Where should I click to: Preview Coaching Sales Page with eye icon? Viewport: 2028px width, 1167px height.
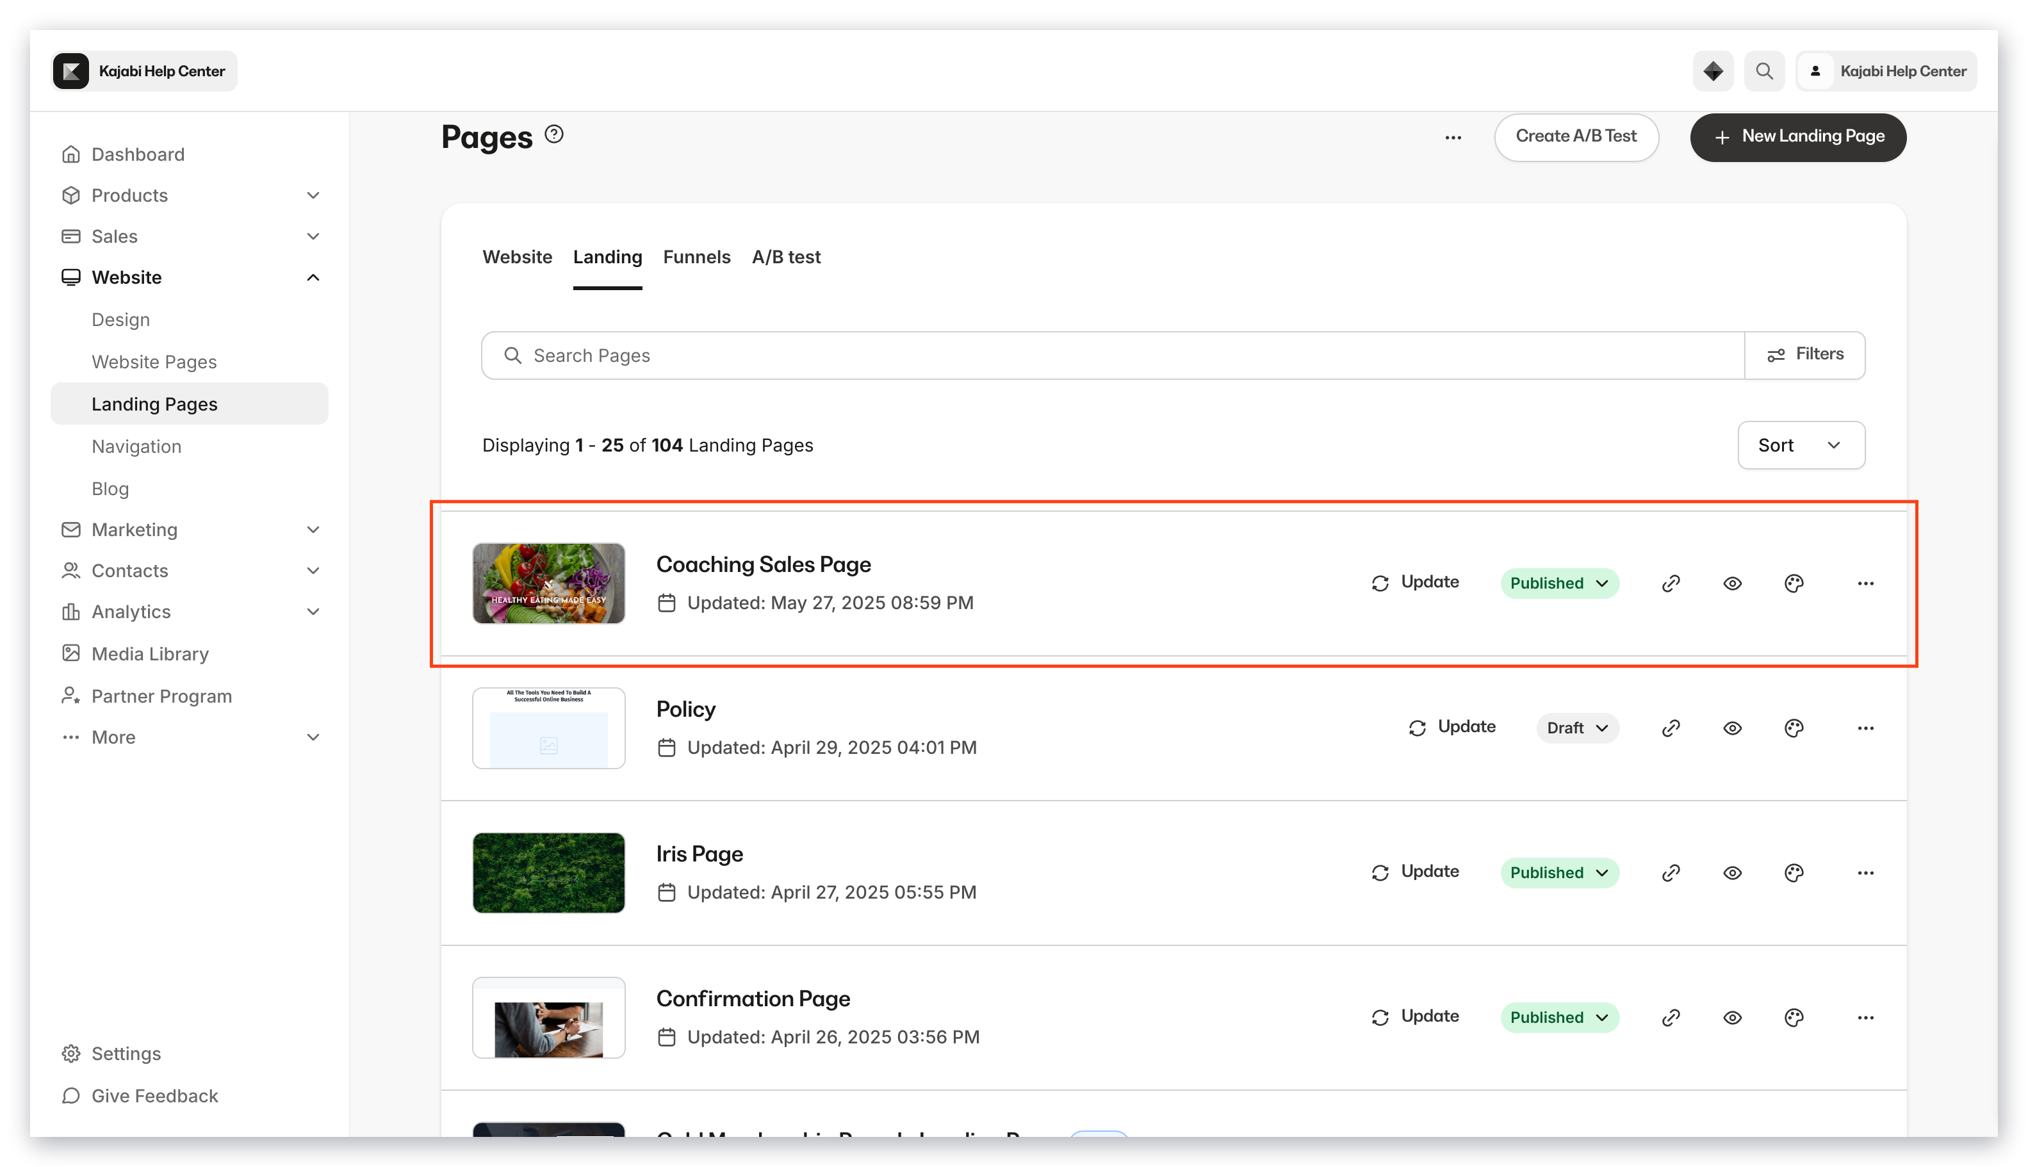coord(1731,583)
